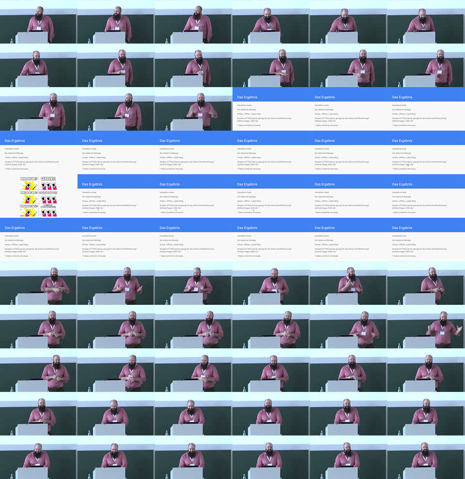Click 'Das Ergebnis' slide right after the meme comic
Viewport: 465px width, 479px height.
coord(116,196)
